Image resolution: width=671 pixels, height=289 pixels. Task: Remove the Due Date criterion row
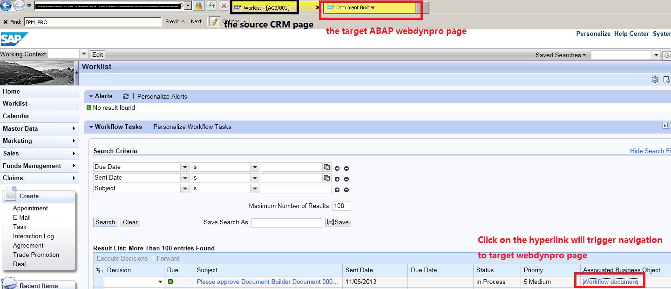pyautogui.click(x=346, y=168)
